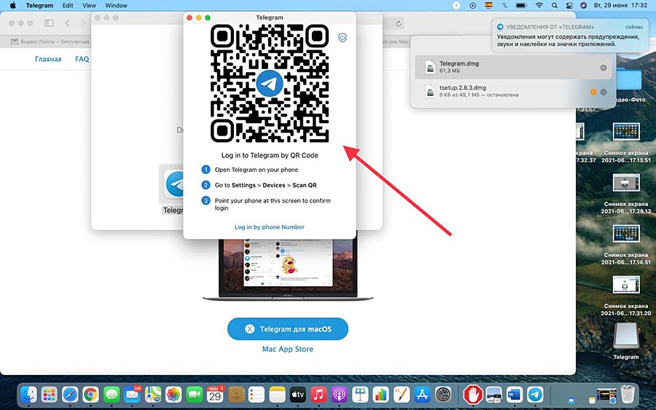Viewport: 656px width, 410px height.
Task: Open the Wi-Fi menu
Action: (539, 5)
